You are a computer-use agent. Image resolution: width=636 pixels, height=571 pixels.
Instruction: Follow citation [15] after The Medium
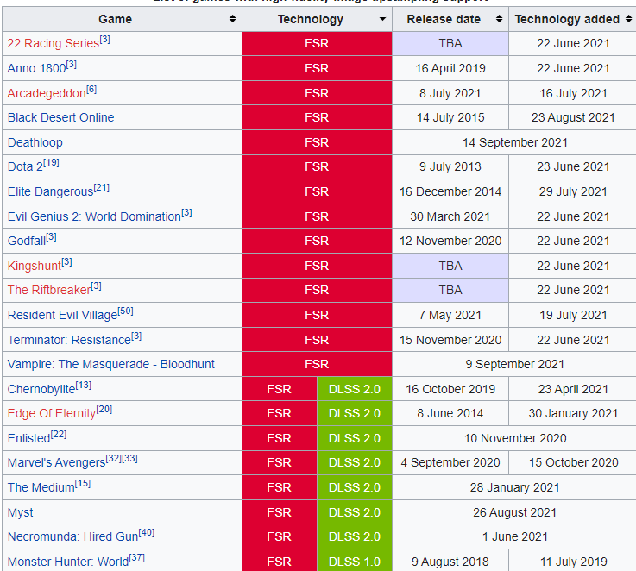point(83,484)
